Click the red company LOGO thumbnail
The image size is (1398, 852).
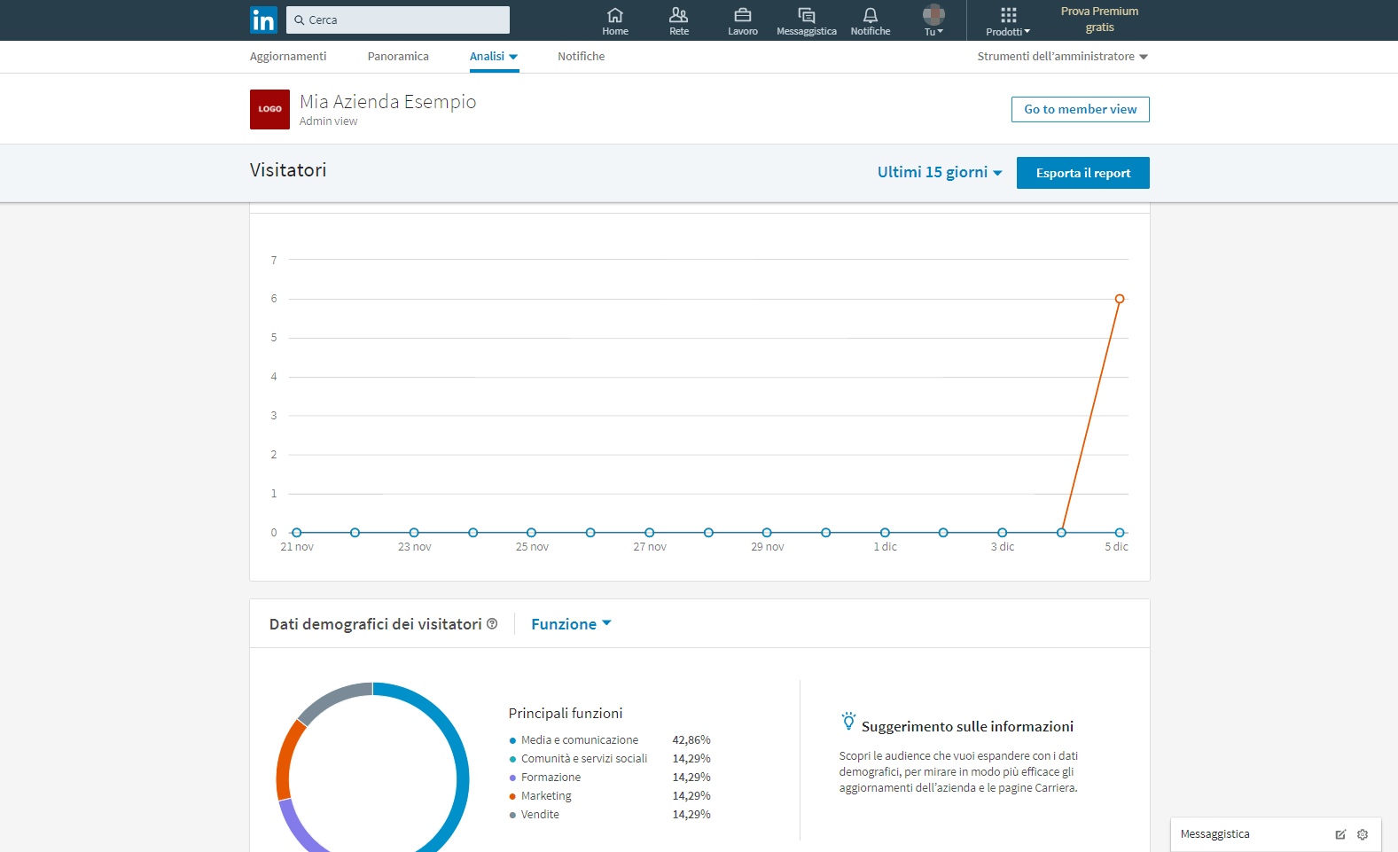pyautogui.click(x=269, y=109)
